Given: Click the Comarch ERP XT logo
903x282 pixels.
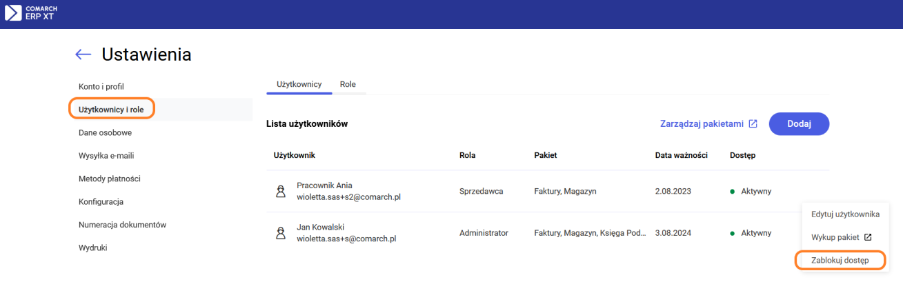Looking at the screenshot, I should [x=31, y=13].
